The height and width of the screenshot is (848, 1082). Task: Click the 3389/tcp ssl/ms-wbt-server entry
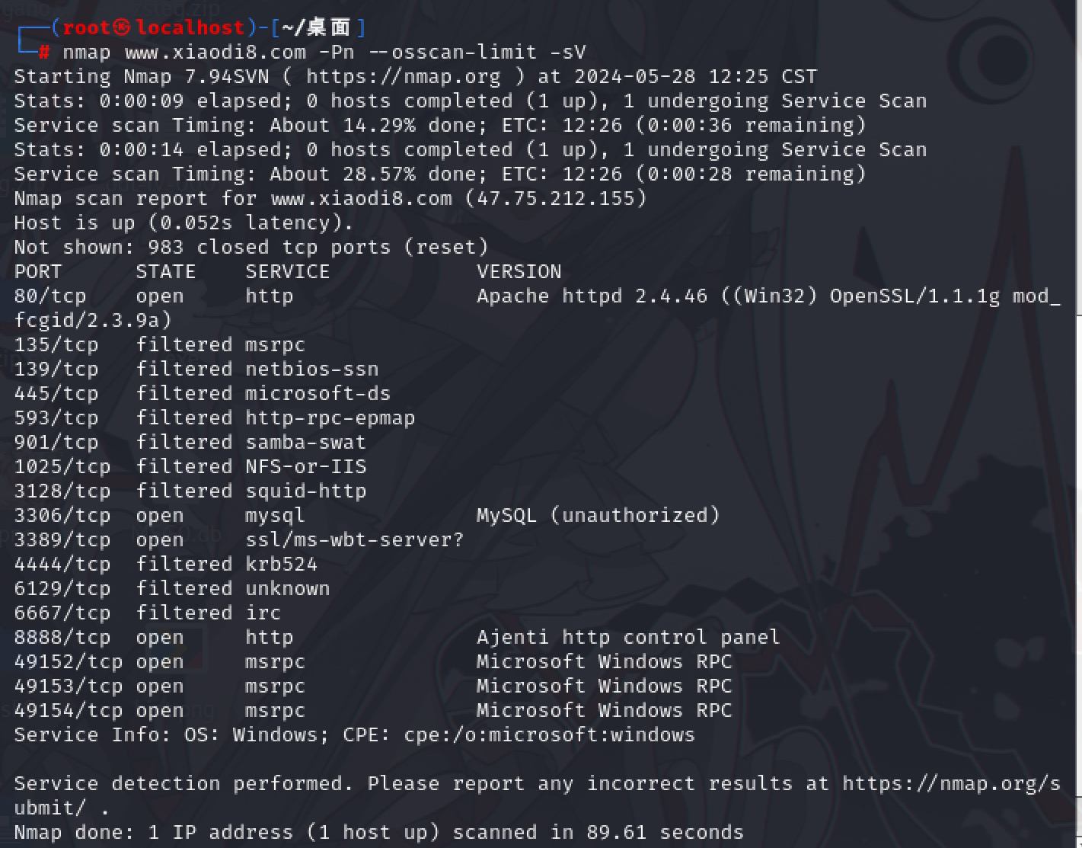click(x=238, y=539)
